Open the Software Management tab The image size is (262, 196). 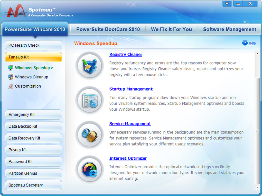coord(230,29)
